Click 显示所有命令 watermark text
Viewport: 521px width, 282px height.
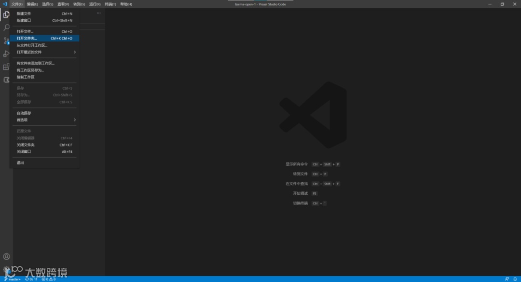click(x=297, y=164)
